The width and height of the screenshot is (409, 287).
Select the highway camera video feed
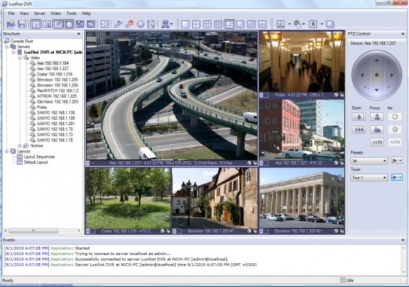171,95
